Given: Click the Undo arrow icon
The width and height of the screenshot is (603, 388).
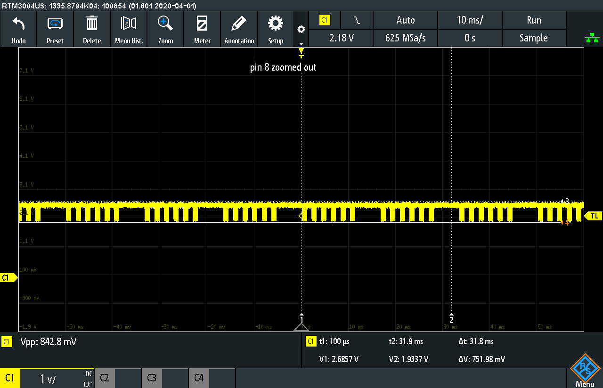Looking at the screenshot, I should [x=18, y=23].
